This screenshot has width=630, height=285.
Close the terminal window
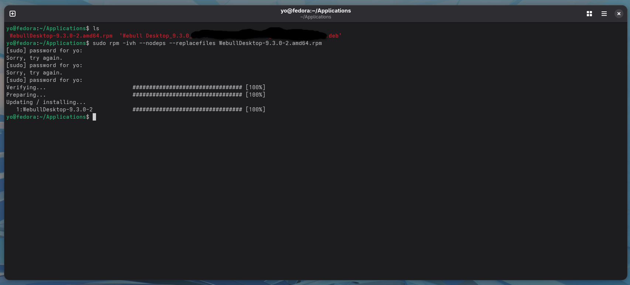tap(619, 14)
